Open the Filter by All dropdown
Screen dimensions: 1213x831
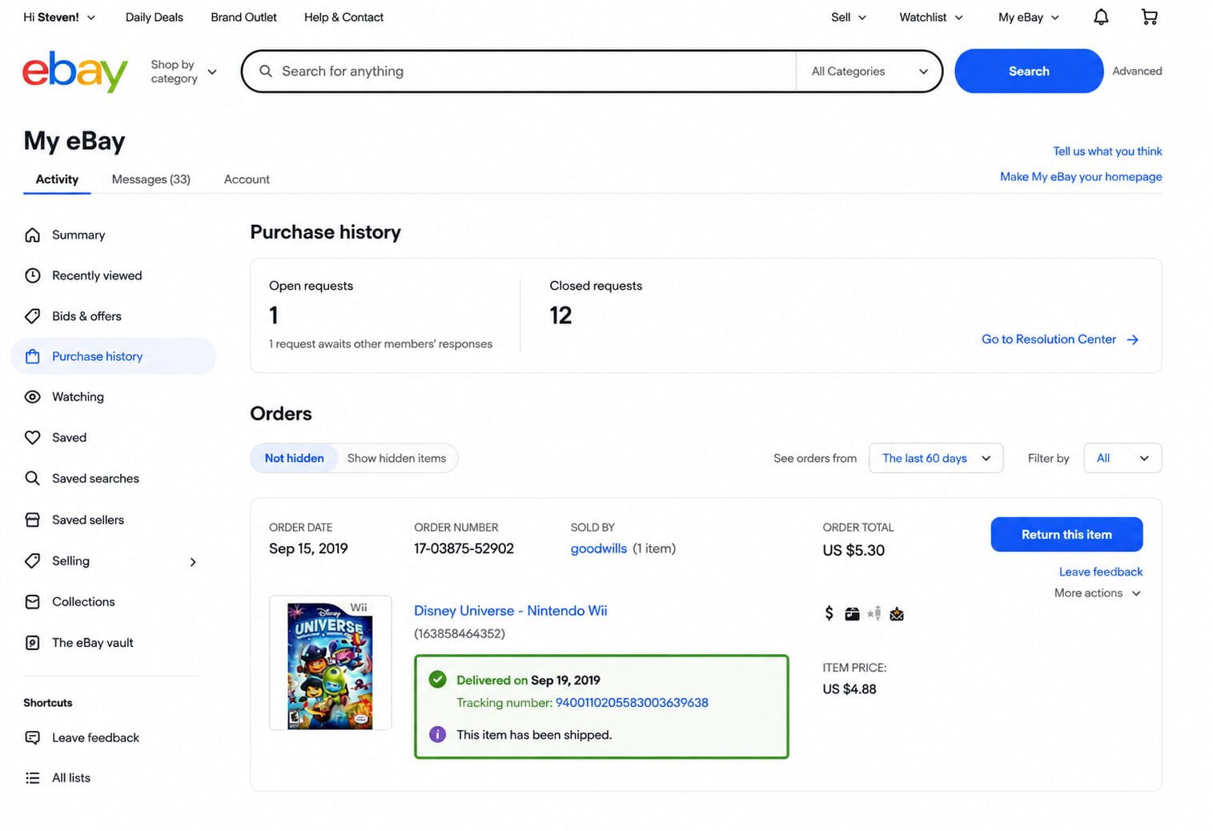click(1123, 458)
